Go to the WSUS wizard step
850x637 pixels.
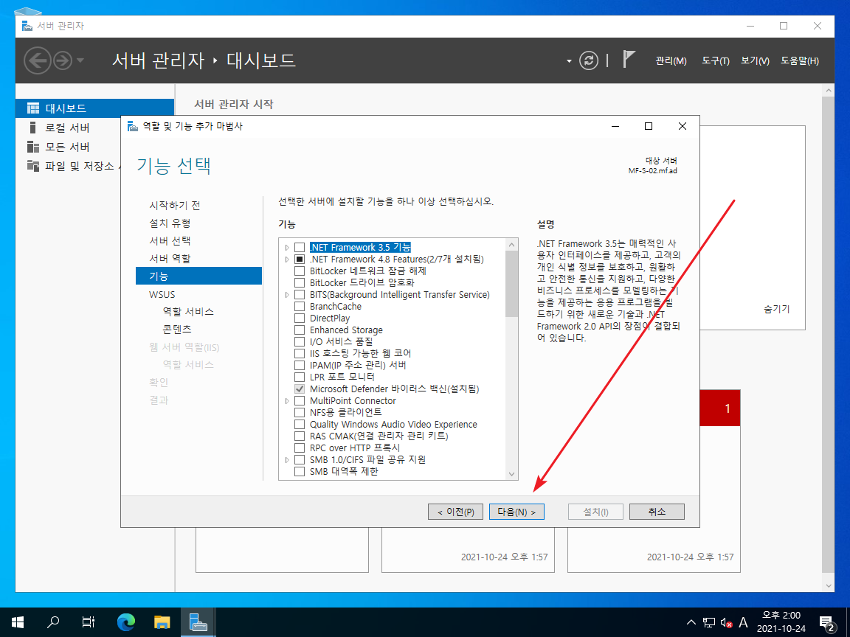162,294
